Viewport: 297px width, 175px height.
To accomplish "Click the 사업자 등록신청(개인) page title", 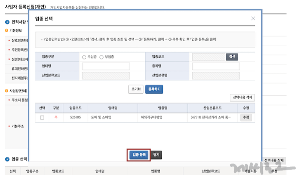I will tap(26, 7).
